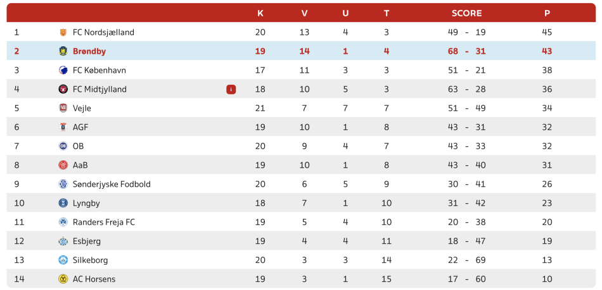The width and height of the screenshot is (602, 290).
Task: Click the Silkeborg club logo
Action: (x=63, y=260)
